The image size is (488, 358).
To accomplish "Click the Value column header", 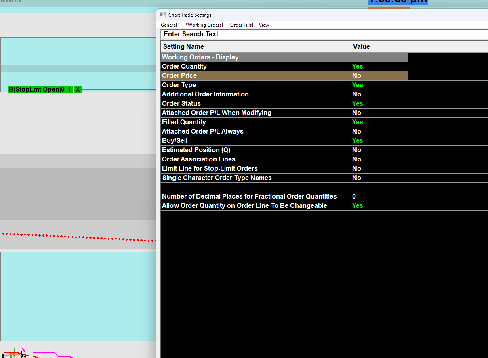I will point(379,47).
